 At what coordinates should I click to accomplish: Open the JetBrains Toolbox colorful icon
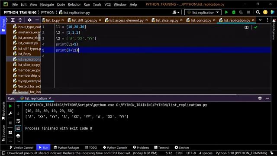(x=272, y=12)
